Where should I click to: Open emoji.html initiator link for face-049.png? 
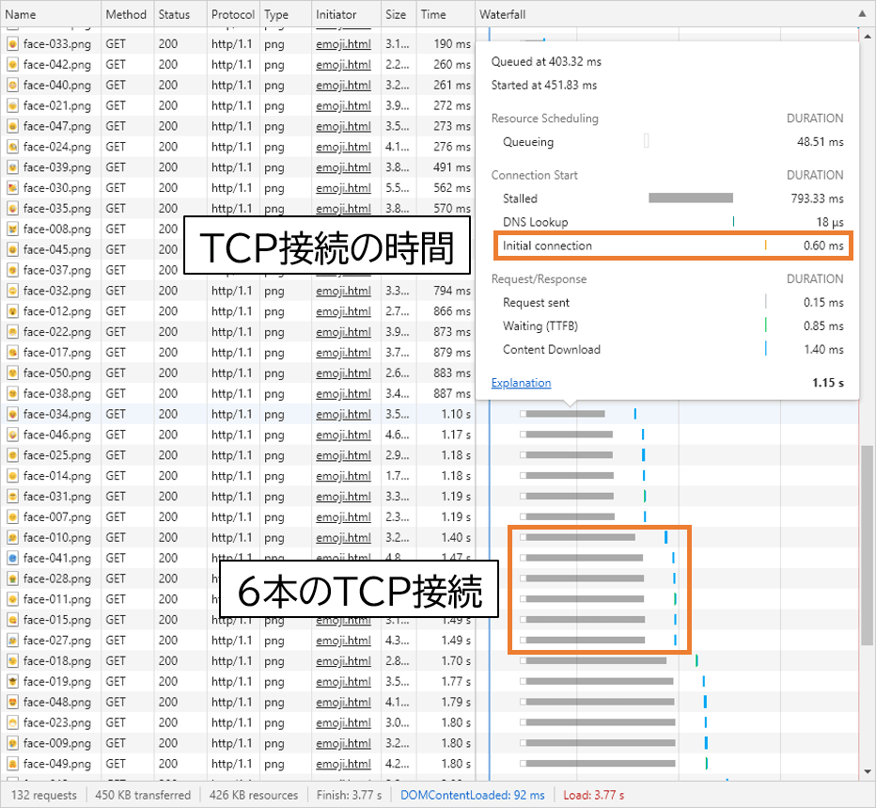[343, 764]
